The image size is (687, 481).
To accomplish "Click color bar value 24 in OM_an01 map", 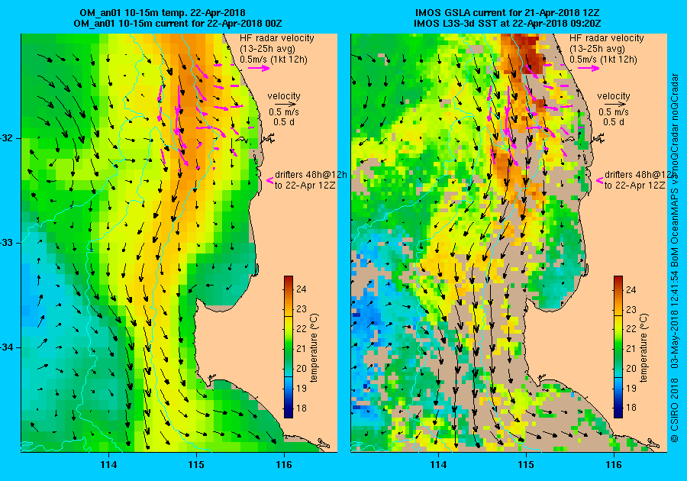I will pos(302,289).
